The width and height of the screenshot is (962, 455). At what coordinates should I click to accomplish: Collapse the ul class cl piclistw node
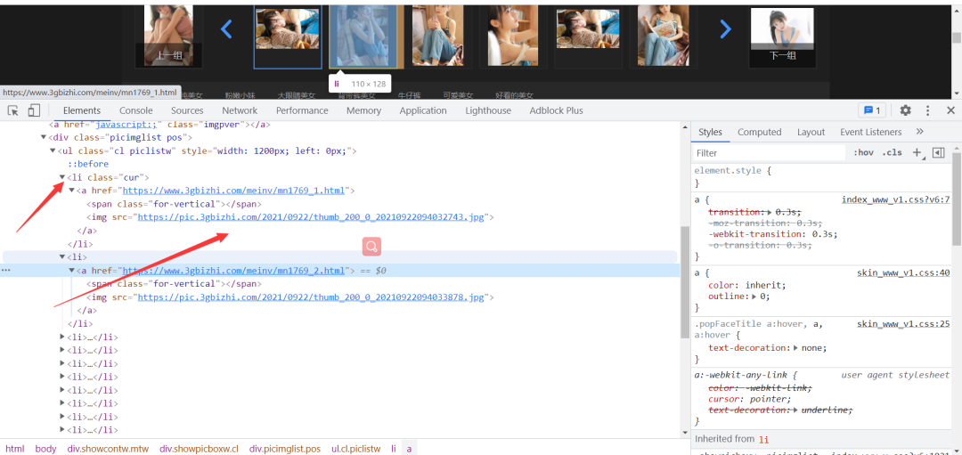(53, 150)
